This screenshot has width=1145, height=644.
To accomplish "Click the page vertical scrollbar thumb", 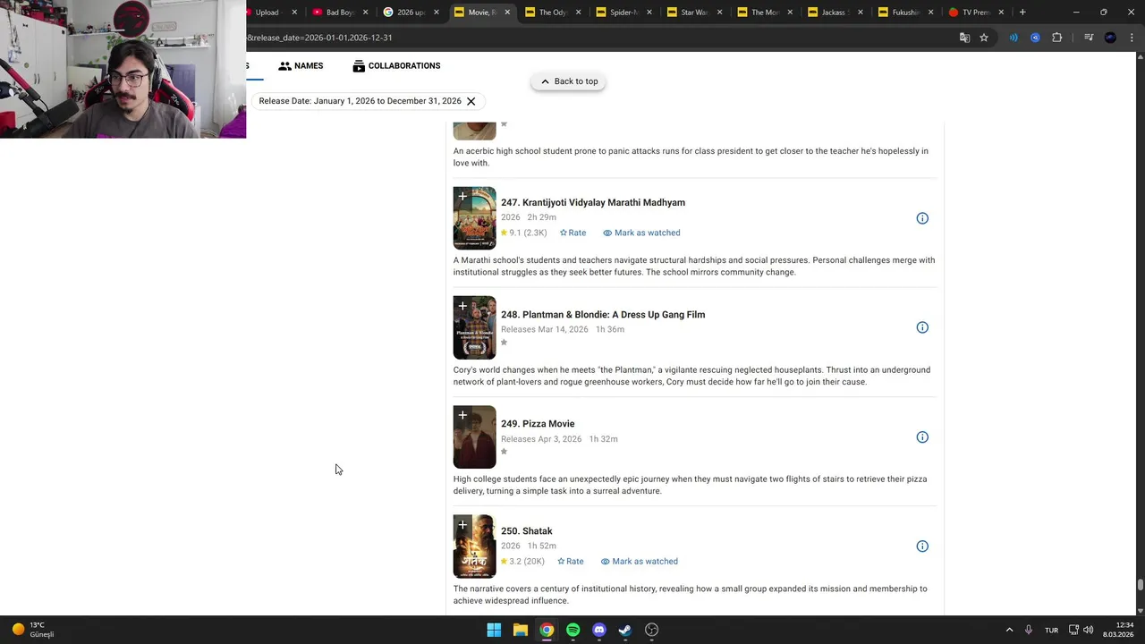I will point(1140,585).
